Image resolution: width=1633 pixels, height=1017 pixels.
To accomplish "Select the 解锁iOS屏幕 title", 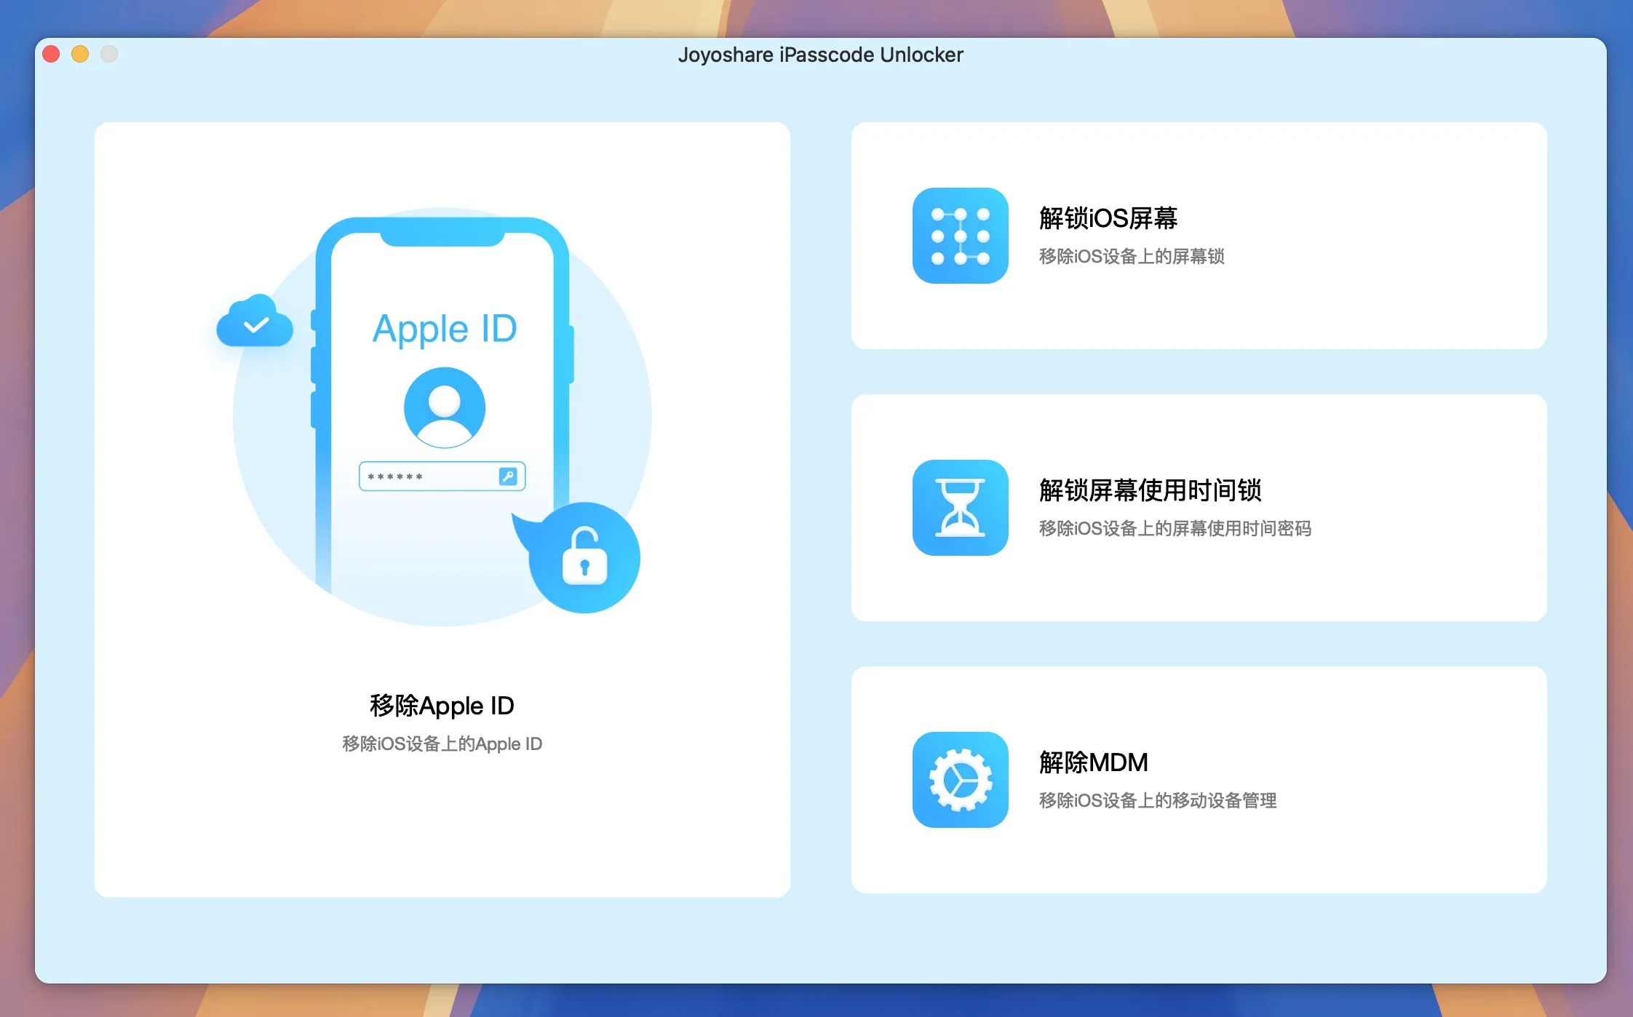I will click(x=1108, y=218).
